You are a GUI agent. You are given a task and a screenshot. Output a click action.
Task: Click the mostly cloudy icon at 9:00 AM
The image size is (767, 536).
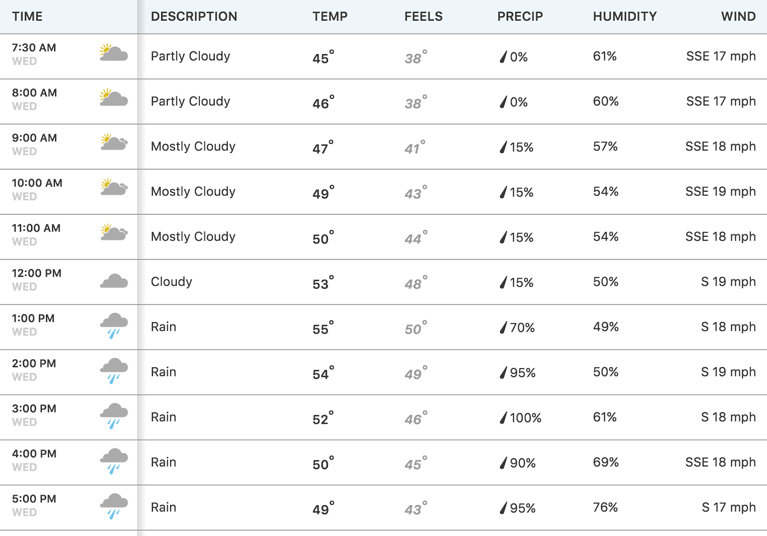[x=114, y=142]
